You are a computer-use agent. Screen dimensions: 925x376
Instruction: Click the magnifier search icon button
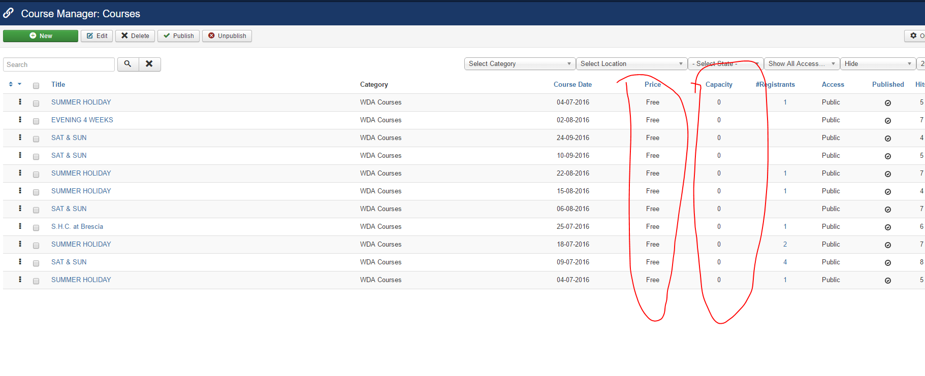tap(128, 64)
